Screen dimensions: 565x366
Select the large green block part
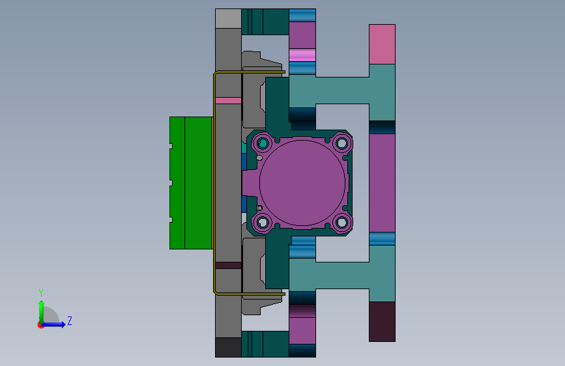coord(191,183)
